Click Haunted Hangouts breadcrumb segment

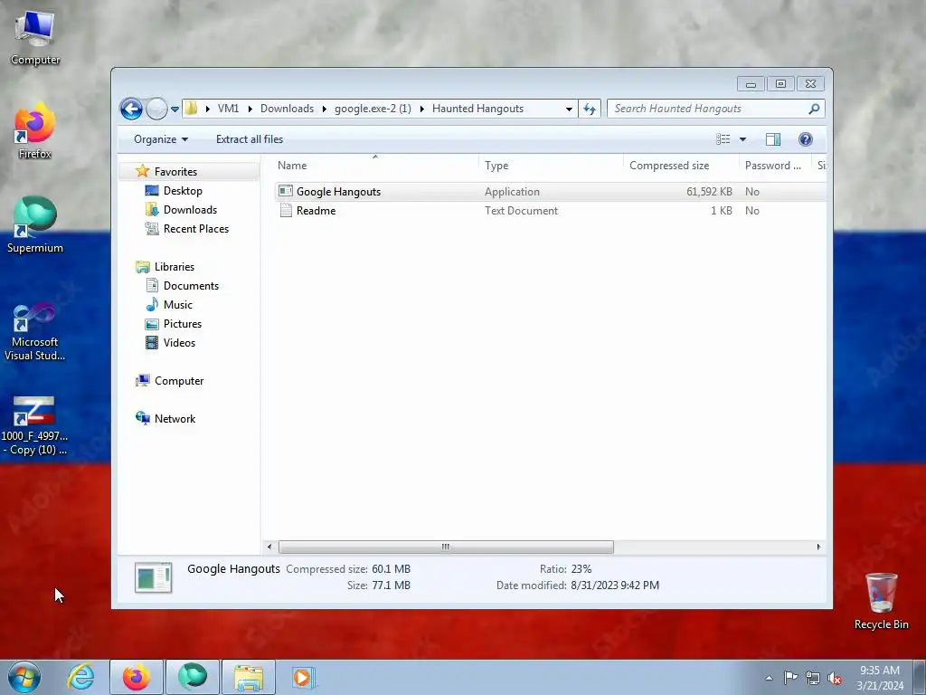[477, 109]
